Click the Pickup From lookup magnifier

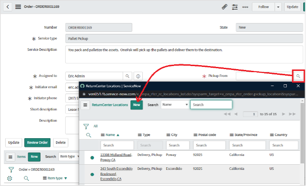(298, 76)
